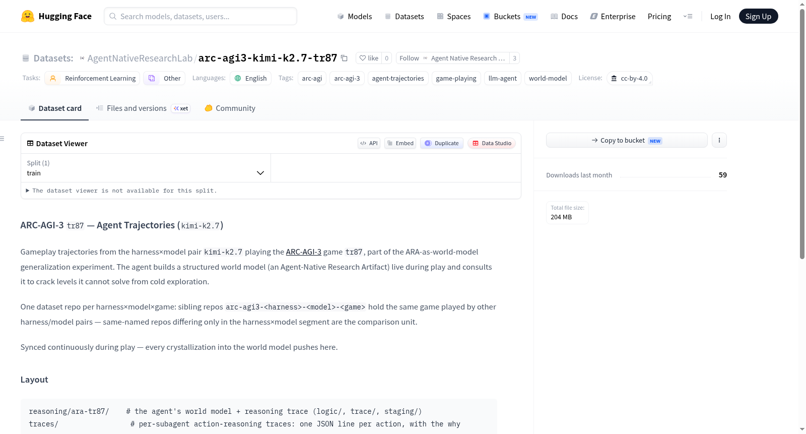806x434 pixels.
Task: Switch to Files and versions tab
Action: click(x=143, y=108)
